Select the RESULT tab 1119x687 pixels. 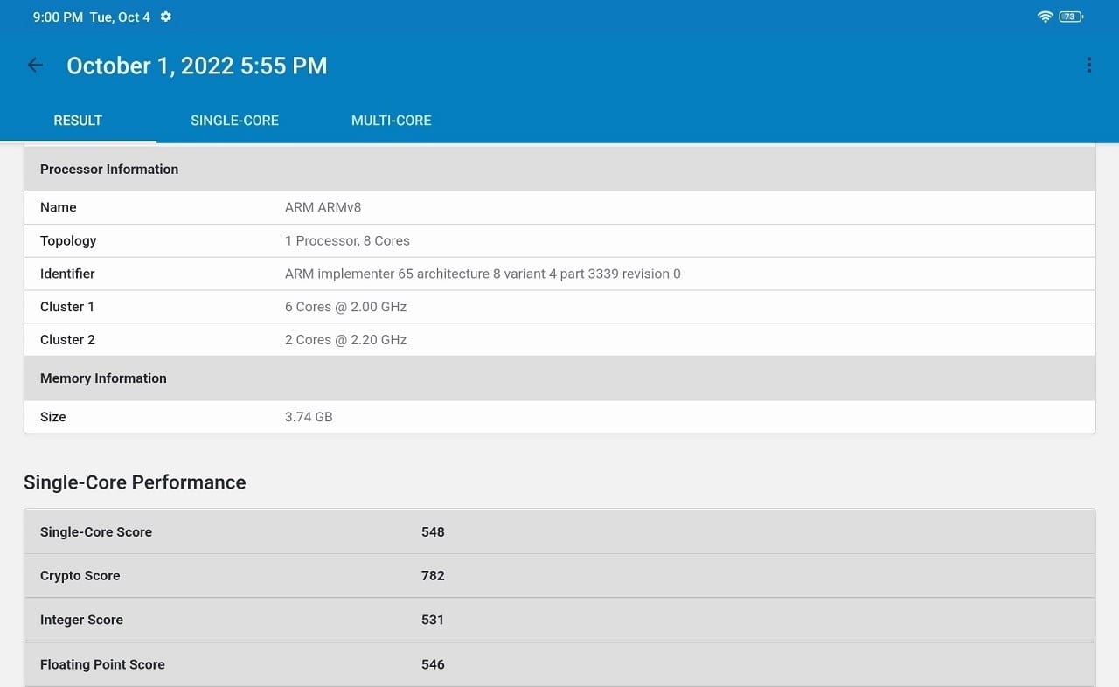pos(78,121)
